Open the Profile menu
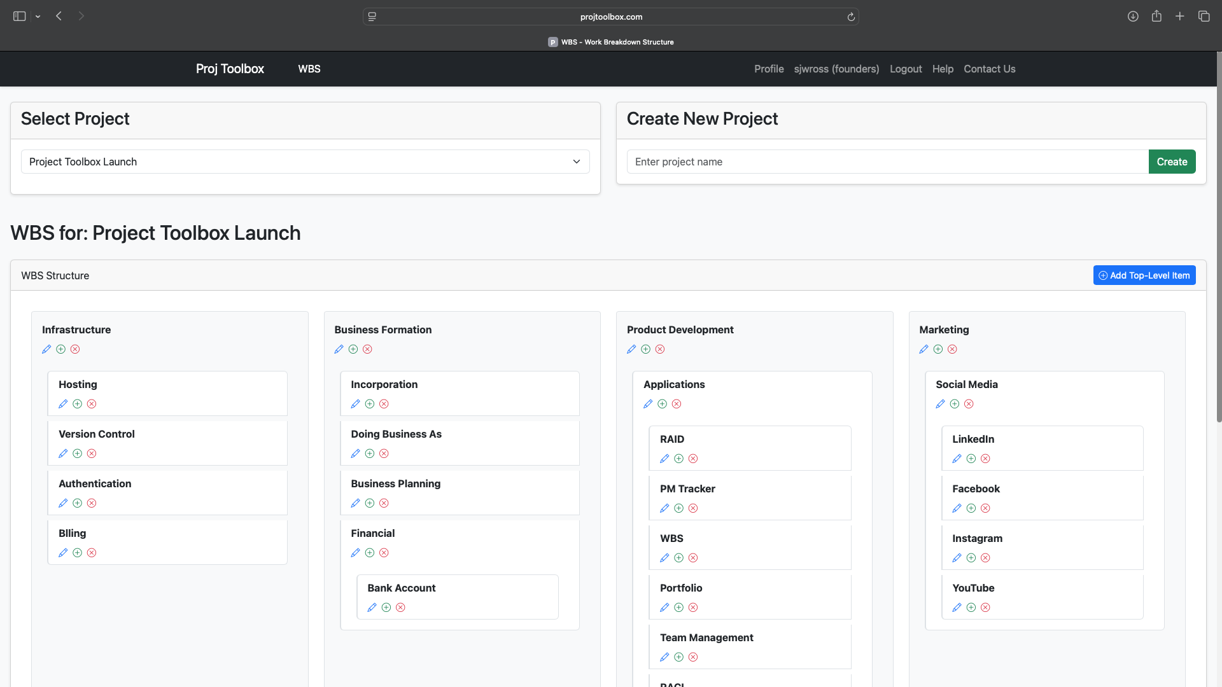The height and width of the screenshot is (687, 1222). 769,69
